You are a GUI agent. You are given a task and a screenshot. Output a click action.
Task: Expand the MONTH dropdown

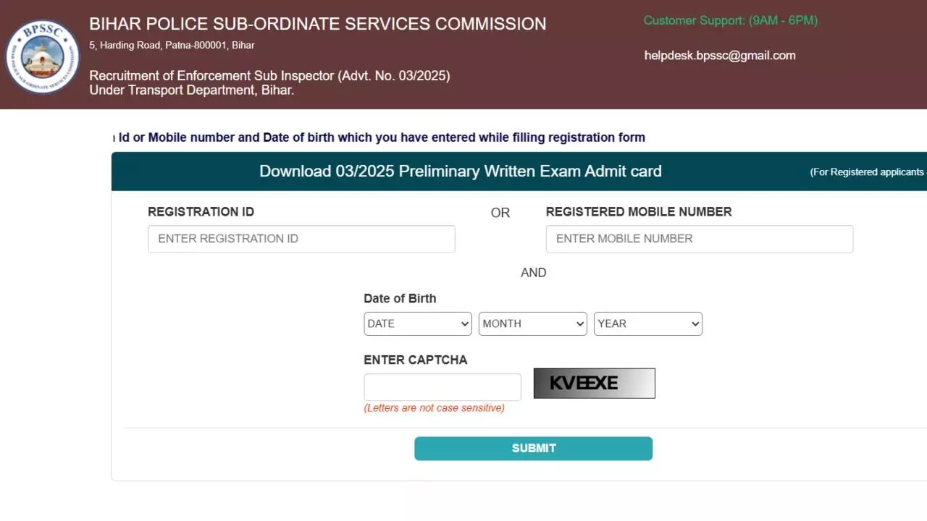532,323
